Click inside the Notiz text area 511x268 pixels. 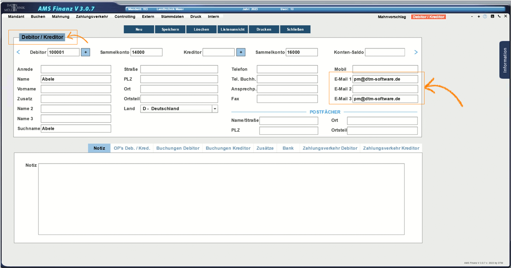[x=221, y=199]
